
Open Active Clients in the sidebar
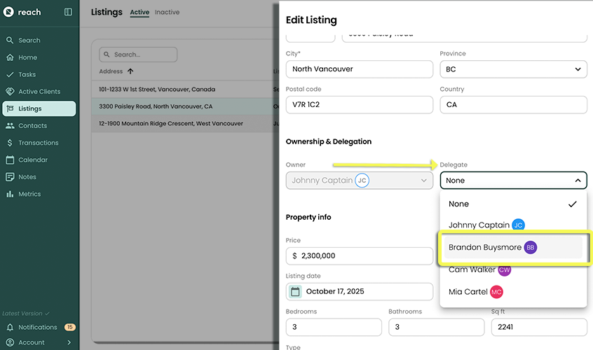point(39,92)
